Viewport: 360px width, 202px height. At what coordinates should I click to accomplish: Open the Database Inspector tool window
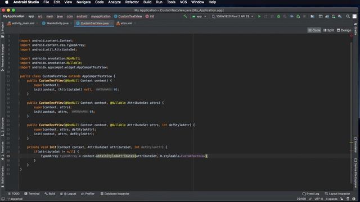point(115,194)
